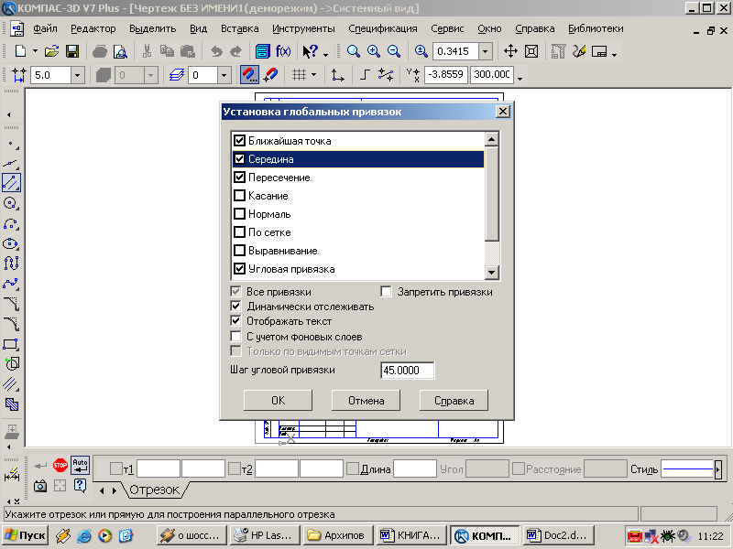Uncheck the Ближайшая точка snap
The height and width of the screenshot is (549, 733).
pos(239,141)
